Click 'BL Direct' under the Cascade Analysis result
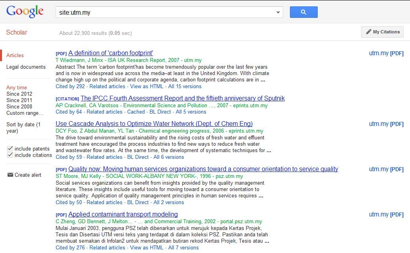 click(138, 157)
